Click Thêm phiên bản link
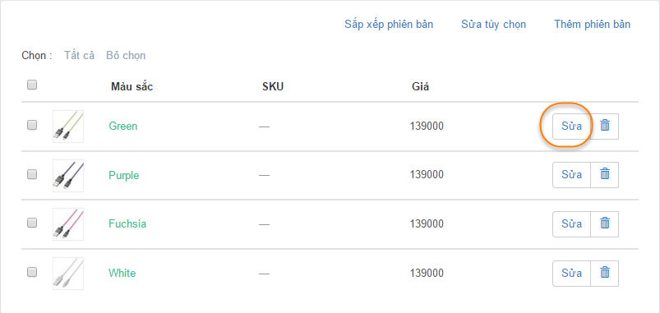 pyautogui.click(x=593, y=24)
